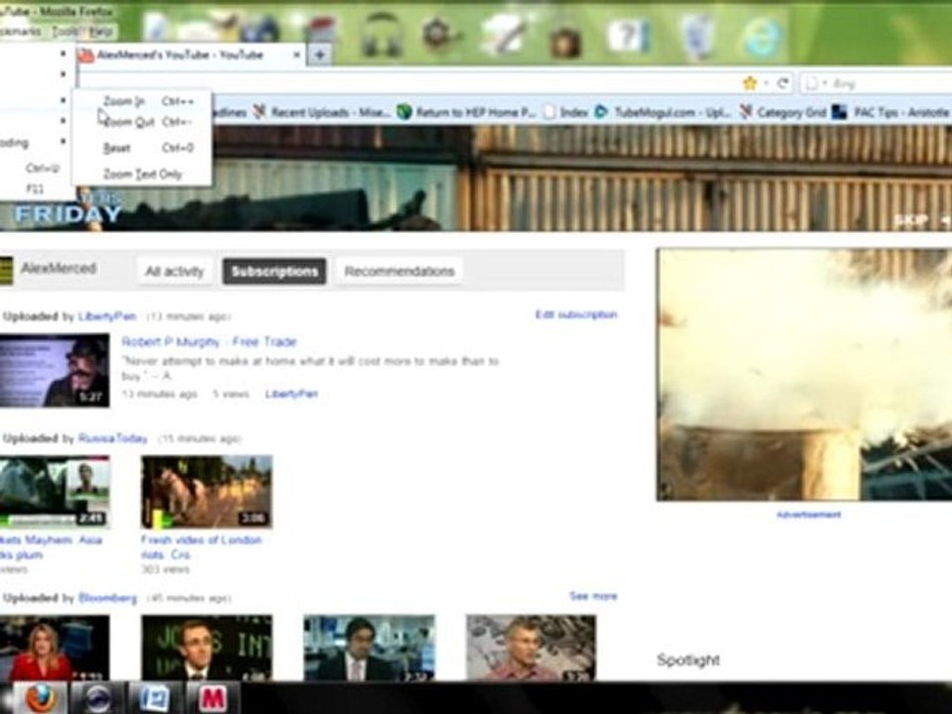Select the Recommendations tab
This screenshot has height=714, width=952.
click(x=400, y=272)
